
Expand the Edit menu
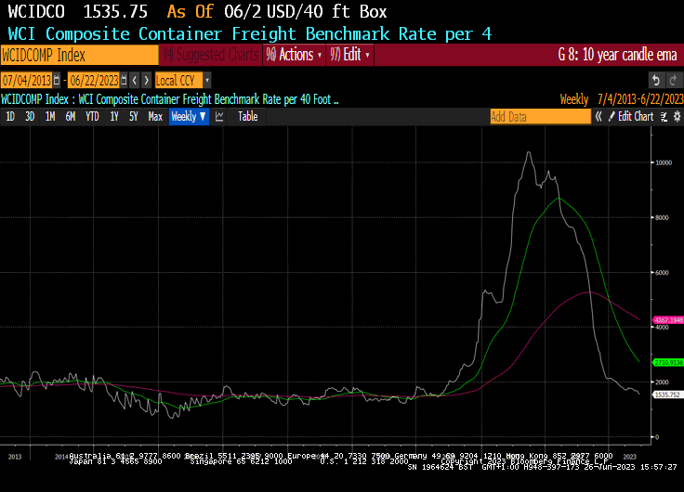pyautogui.click(x=349, y=55)
